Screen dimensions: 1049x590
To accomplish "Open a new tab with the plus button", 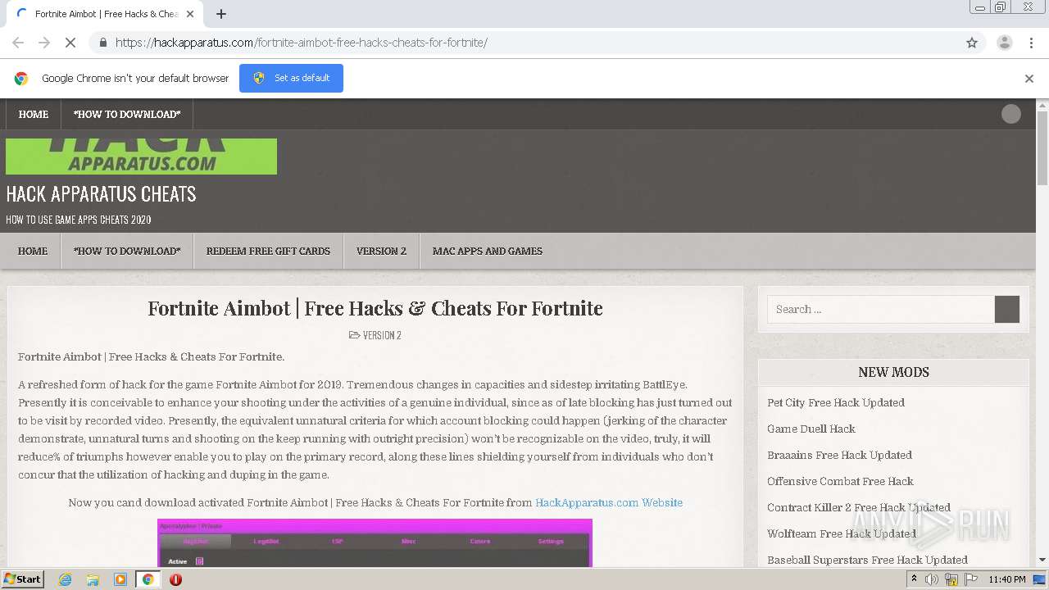I will coord(221,14).
